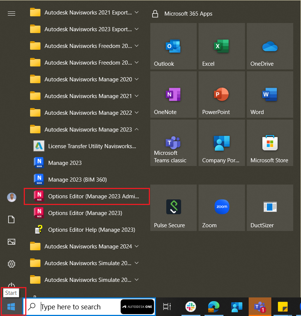Click the Windows Start button

click(x=11, y=307)
